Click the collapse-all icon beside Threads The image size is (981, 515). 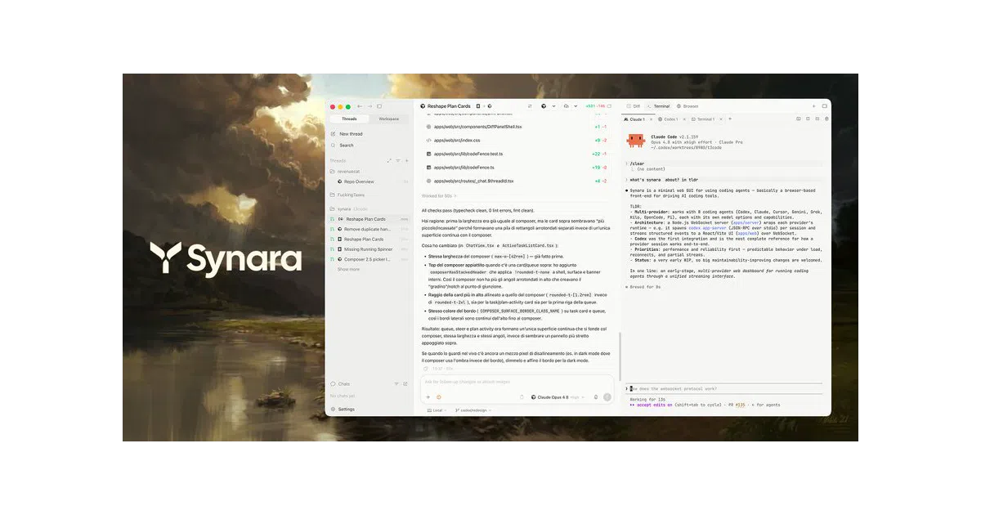(x=388, y=160)
